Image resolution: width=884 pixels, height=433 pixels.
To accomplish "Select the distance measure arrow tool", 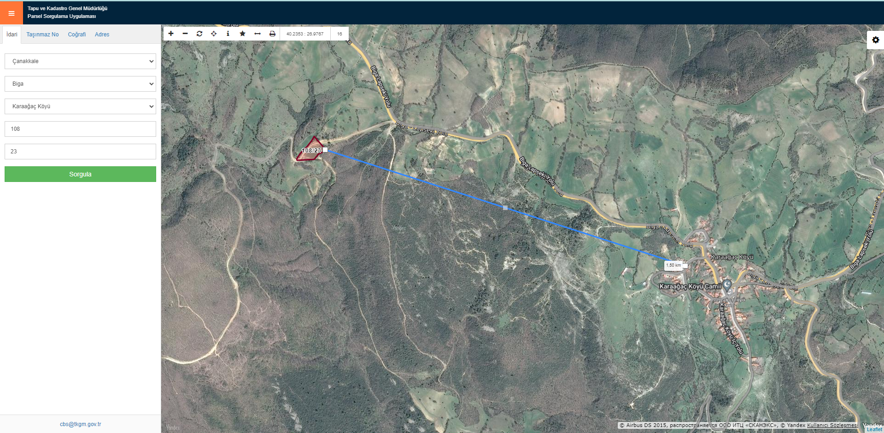I will [x=258, y=34].
